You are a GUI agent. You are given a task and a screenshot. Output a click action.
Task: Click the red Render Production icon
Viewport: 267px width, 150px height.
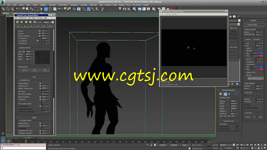(172, 9)
